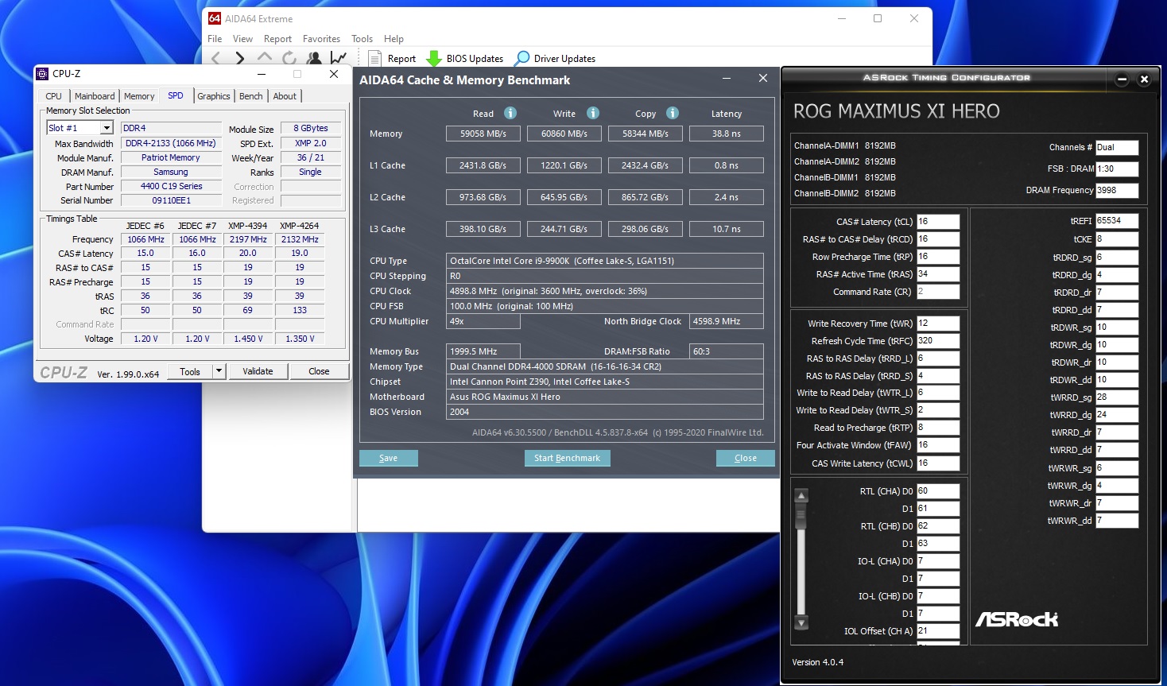Click the DRAM Frequency 3998 field
This screenshot has height=686, width=1167.
[x=1117, y=191]
